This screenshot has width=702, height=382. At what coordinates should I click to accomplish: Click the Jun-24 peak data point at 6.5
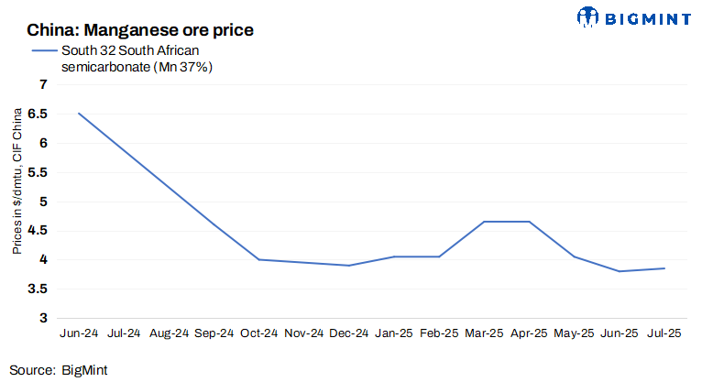(x=79, y=114)
